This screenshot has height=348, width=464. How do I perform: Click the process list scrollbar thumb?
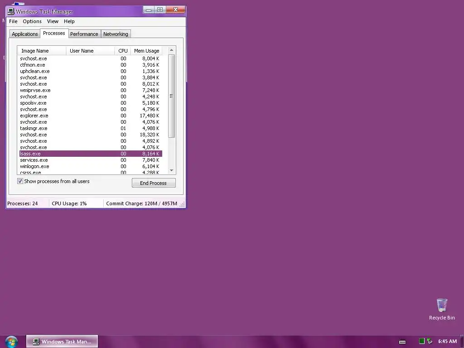click(x=171, y=96)
